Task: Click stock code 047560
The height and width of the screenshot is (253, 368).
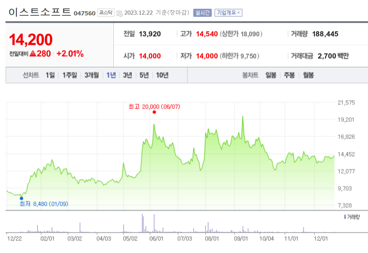Action: tap(84, 13)
